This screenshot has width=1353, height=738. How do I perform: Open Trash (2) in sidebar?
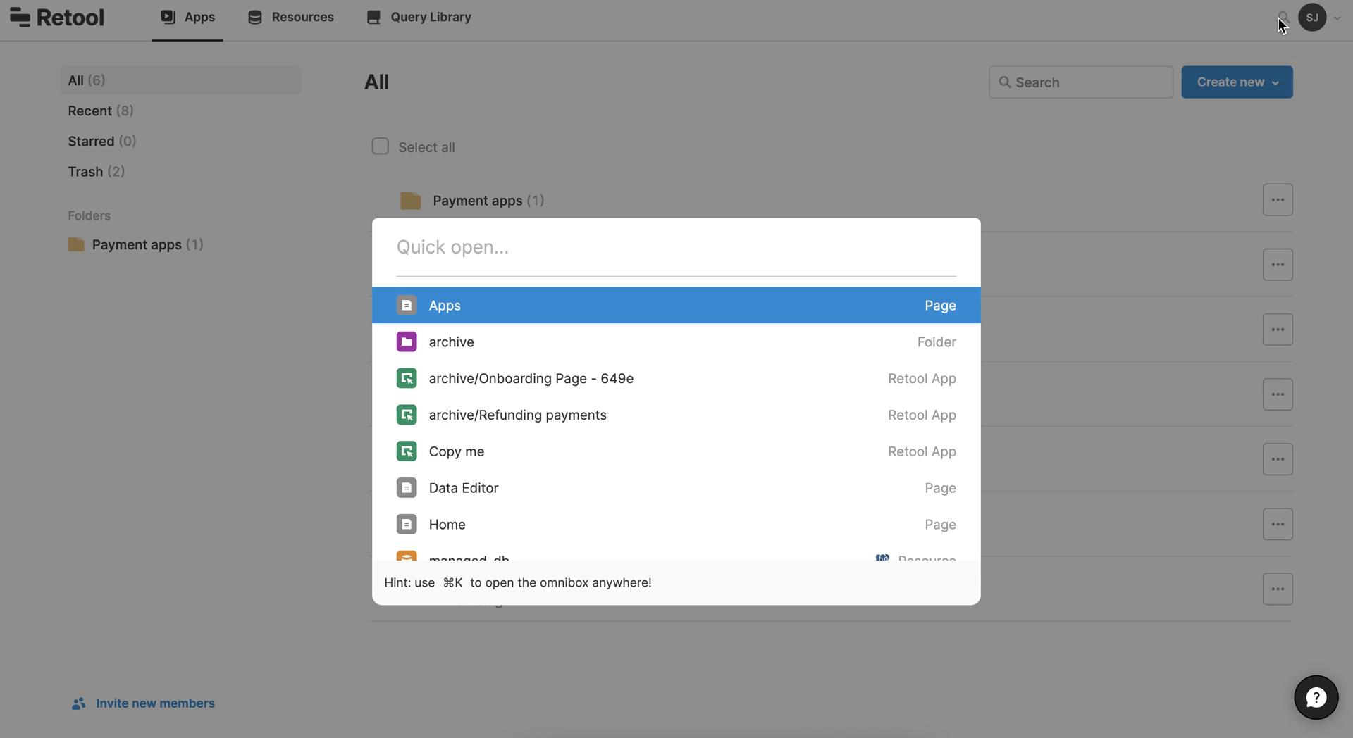tap(97, 171)
